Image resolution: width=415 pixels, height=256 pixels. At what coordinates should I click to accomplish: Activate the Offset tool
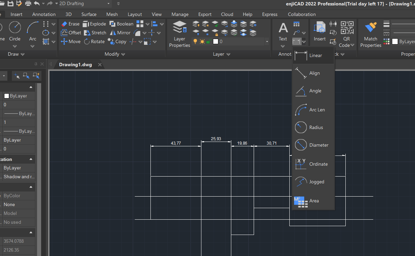(71, 33)
